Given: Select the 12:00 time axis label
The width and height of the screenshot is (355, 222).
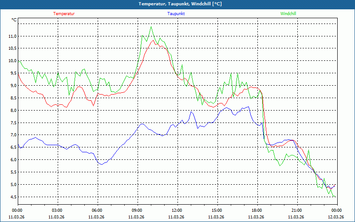Looking at the screenshot, I should point(177,210).
